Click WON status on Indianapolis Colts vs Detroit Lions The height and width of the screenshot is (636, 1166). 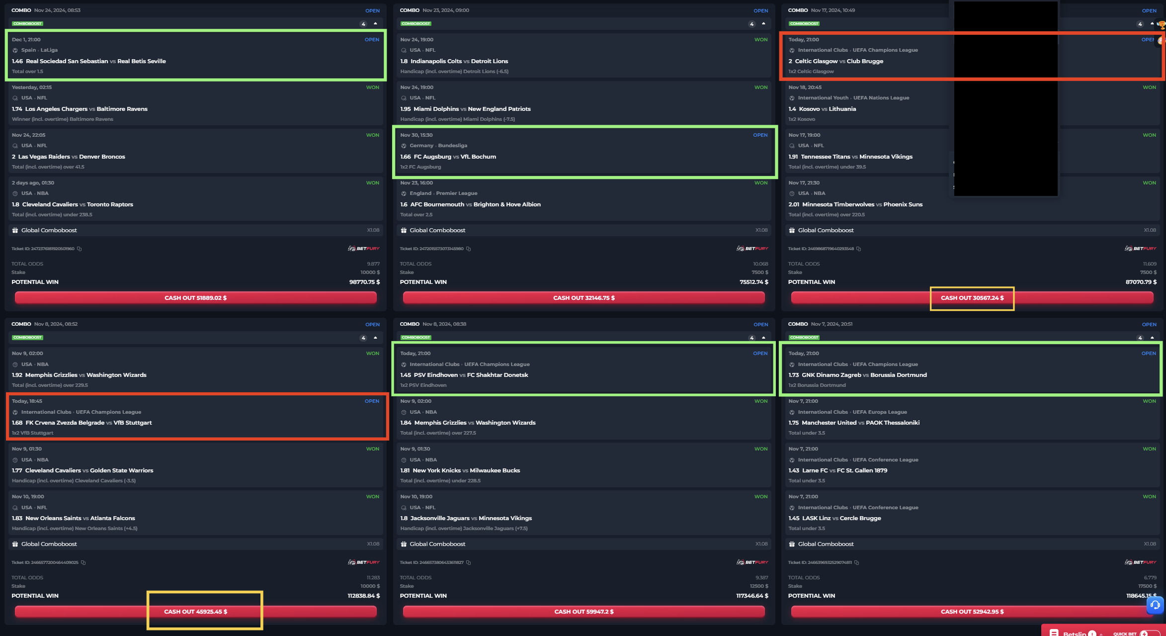[x=761, y=40]
